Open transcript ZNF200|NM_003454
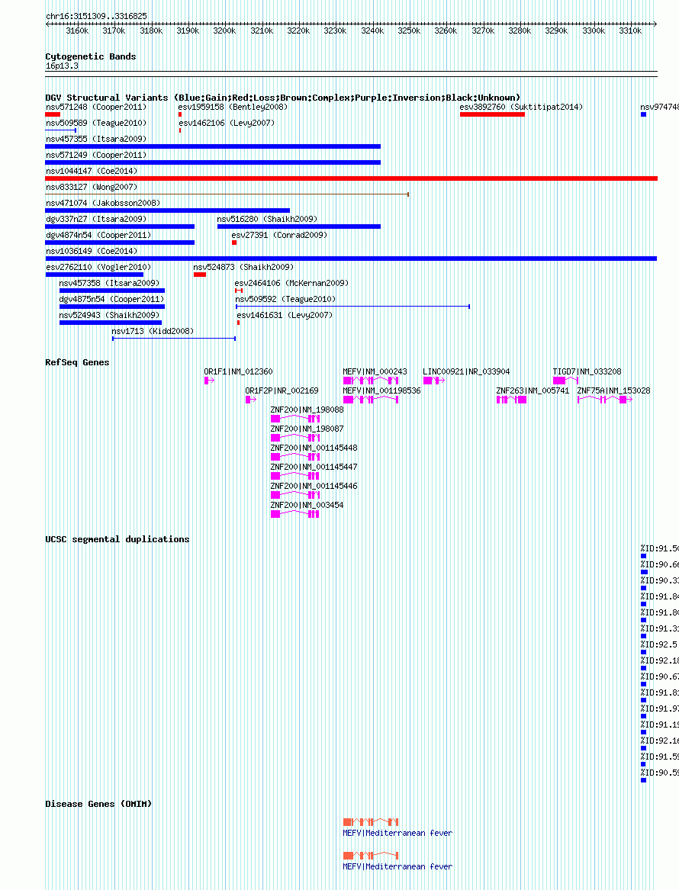The image size is (679, 890). [x=307, y=505]
